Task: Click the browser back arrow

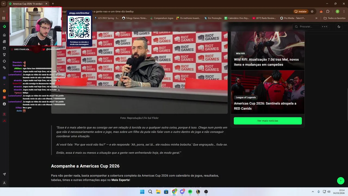Action: (x=4, y=11)
